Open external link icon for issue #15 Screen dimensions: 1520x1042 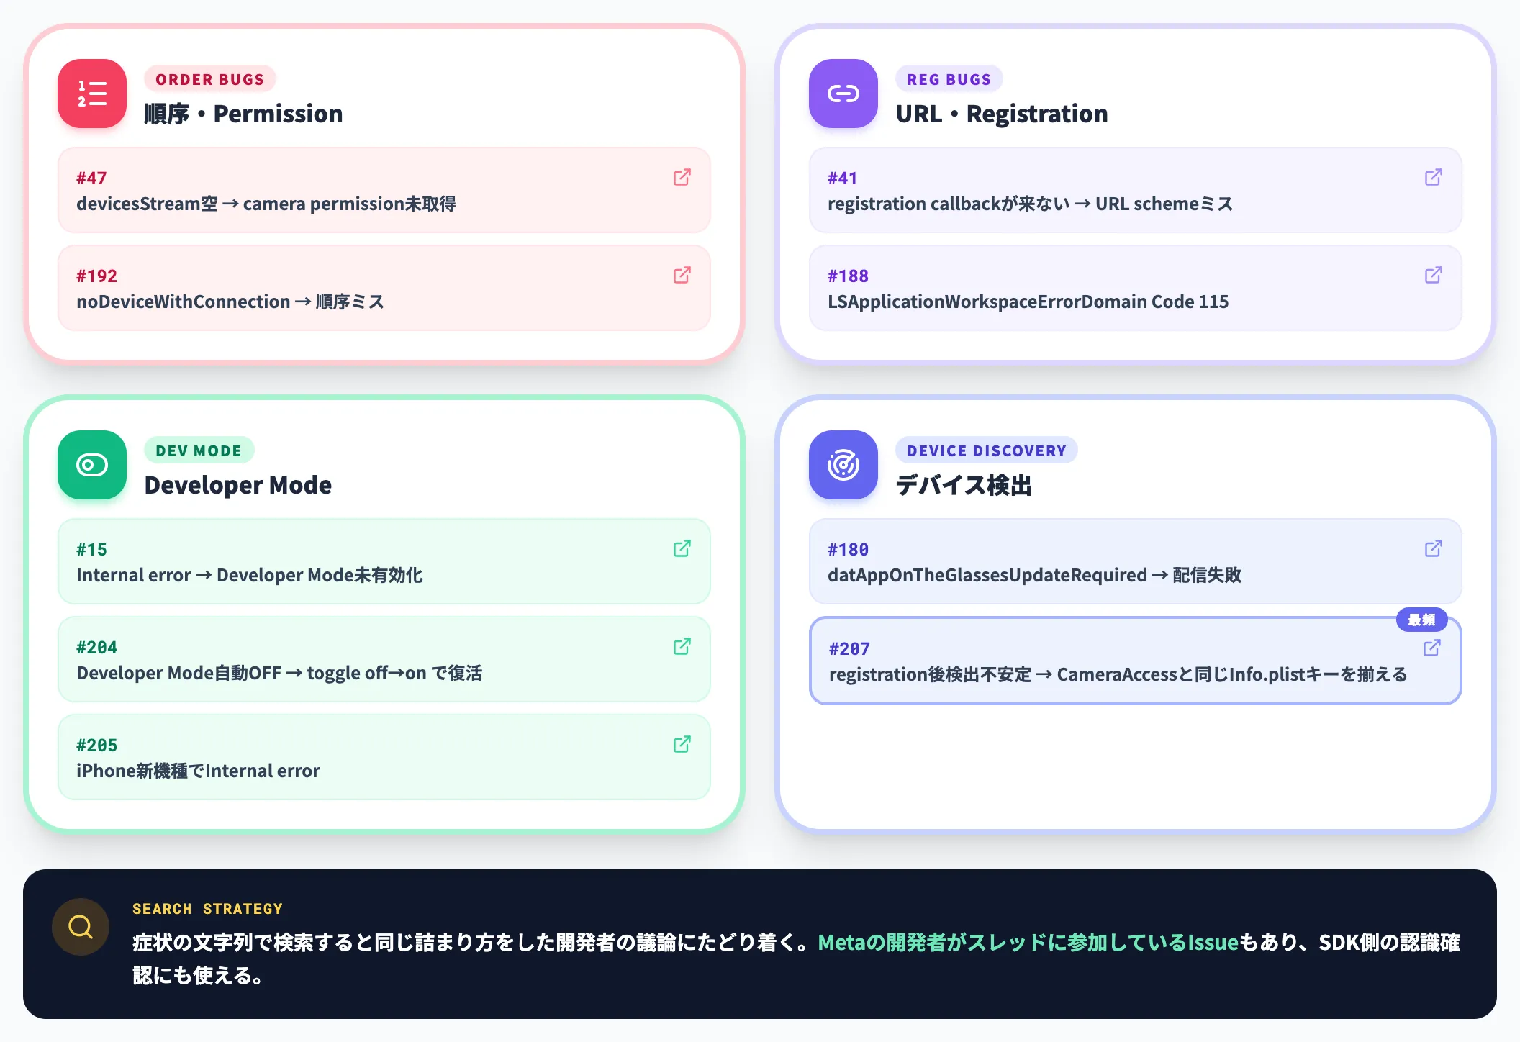click(x=682, y=548)
